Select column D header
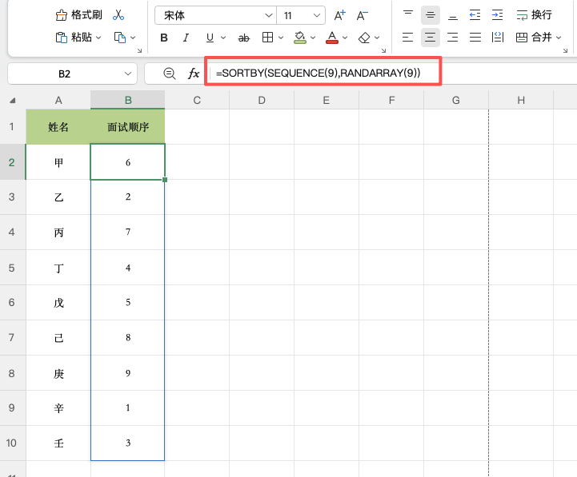Viewport: 577px width, 477px height. click(262, 100)
